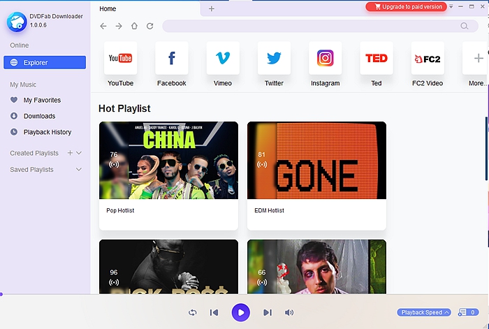Go forward with the right arrow
This screenshot has width=489, height=329.
pos(119,27)
